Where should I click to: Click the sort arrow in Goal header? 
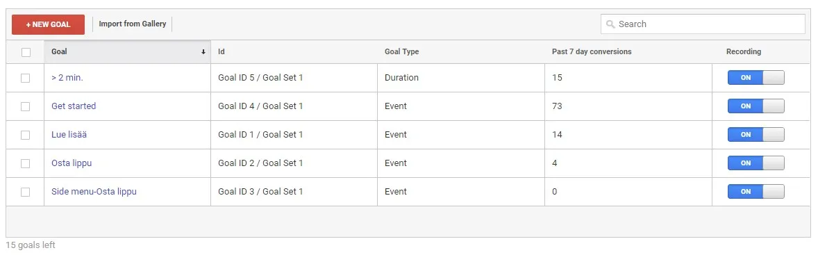click(x=203, y=52)
